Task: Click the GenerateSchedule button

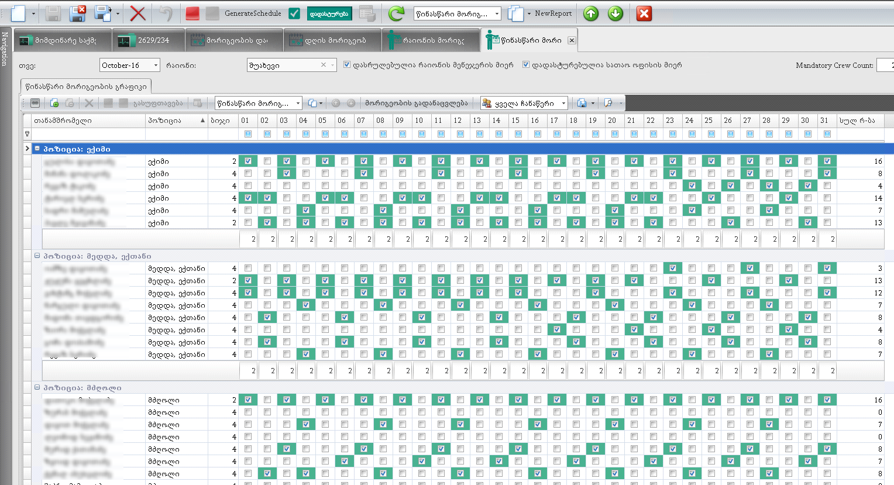Action: click(253, 13)
